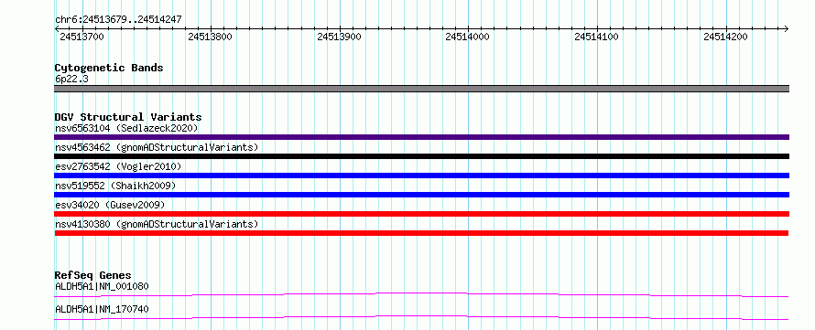Click nsv519552 (Shaikh2009) label
Image resolution: width=815 pixels, height=330 pixels.
pyautogui.click(x=115, y=186)
